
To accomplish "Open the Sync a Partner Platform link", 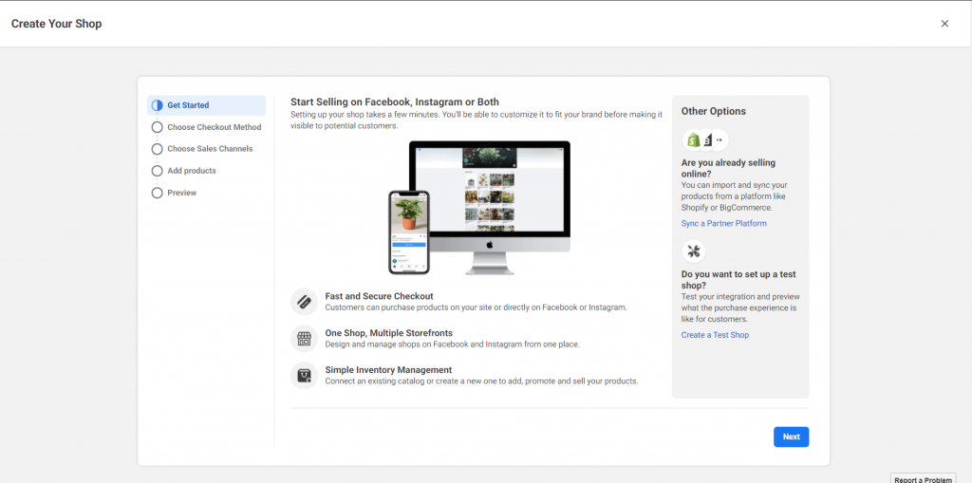I will point(723,223).
